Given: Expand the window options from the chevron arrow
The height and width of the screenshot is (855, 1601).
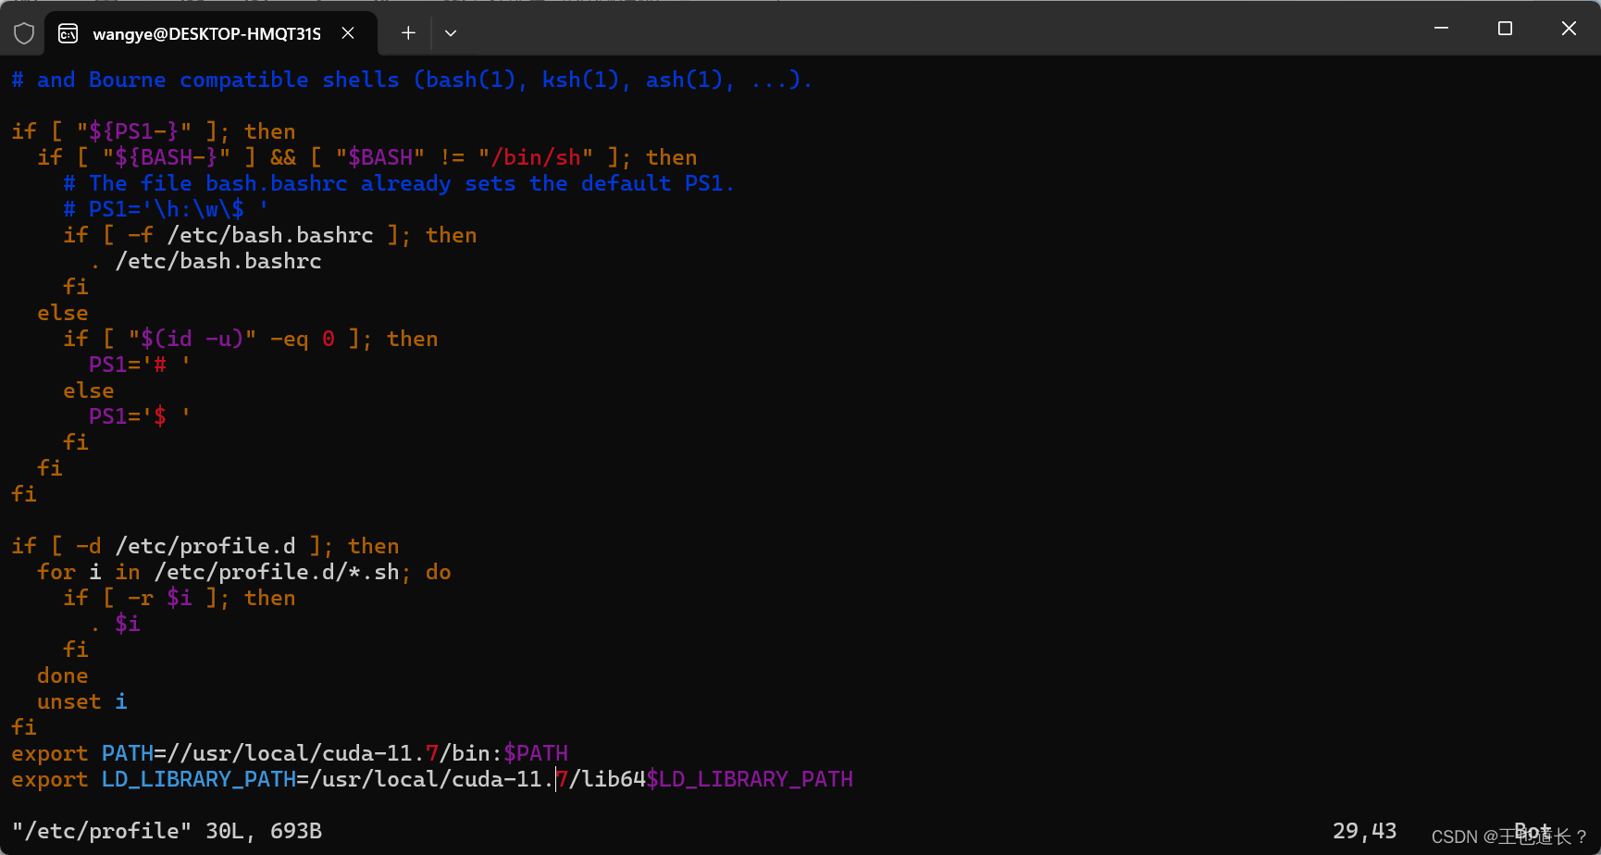Looking at the screenshot, I should [451, 32].
